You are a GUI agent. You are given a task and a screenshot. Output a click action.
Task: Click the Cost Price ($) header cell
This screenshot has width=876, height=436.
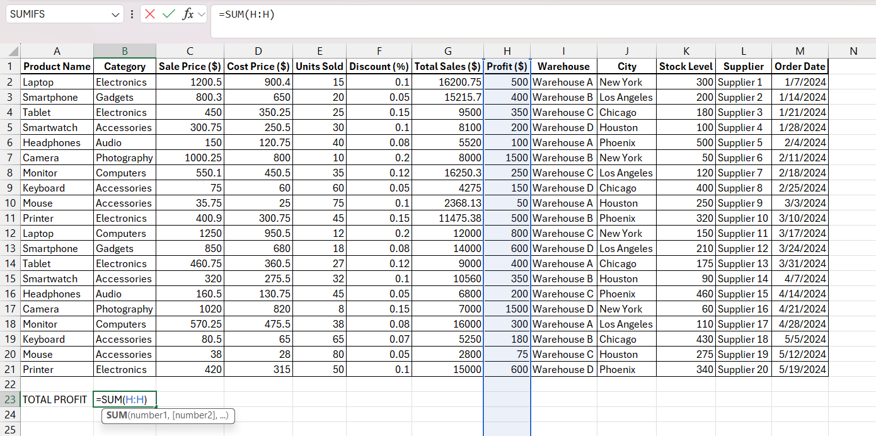coord(258,67)
